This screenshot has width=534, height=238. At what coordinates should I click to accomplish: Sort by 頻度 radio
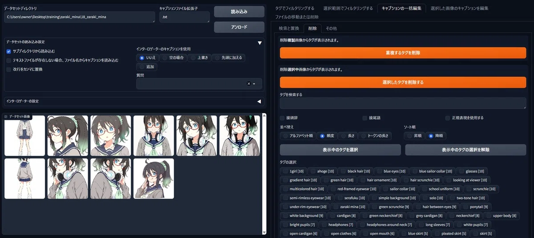(x=328, y=136)
